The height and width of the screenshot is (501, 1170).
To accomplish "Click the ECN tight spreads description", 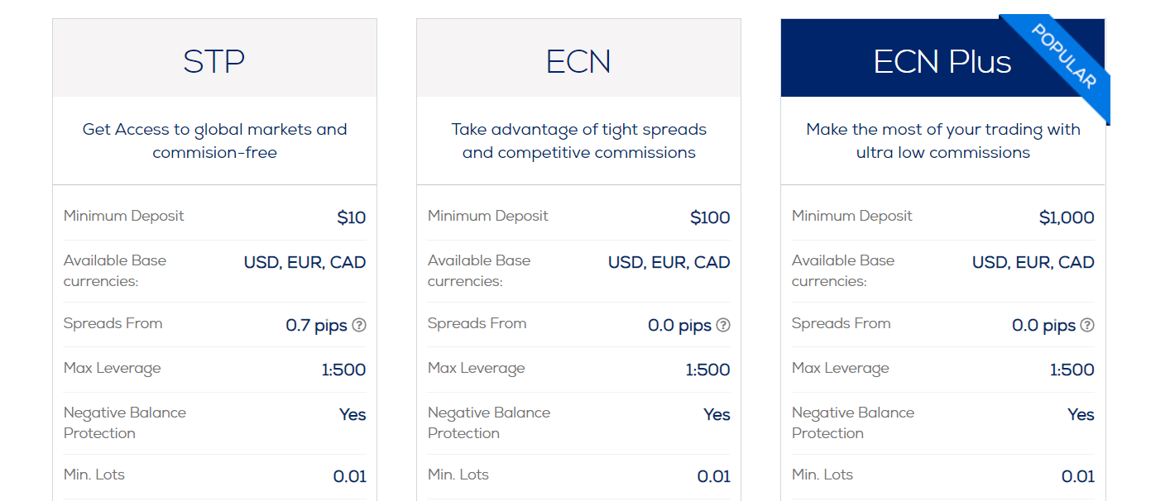I will (x=578, y=141).
